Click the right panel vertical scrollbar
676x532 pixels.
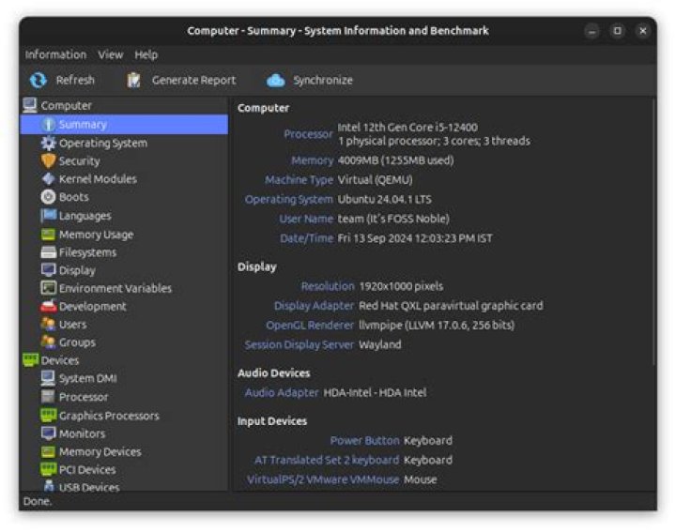[x=653, y=233]
